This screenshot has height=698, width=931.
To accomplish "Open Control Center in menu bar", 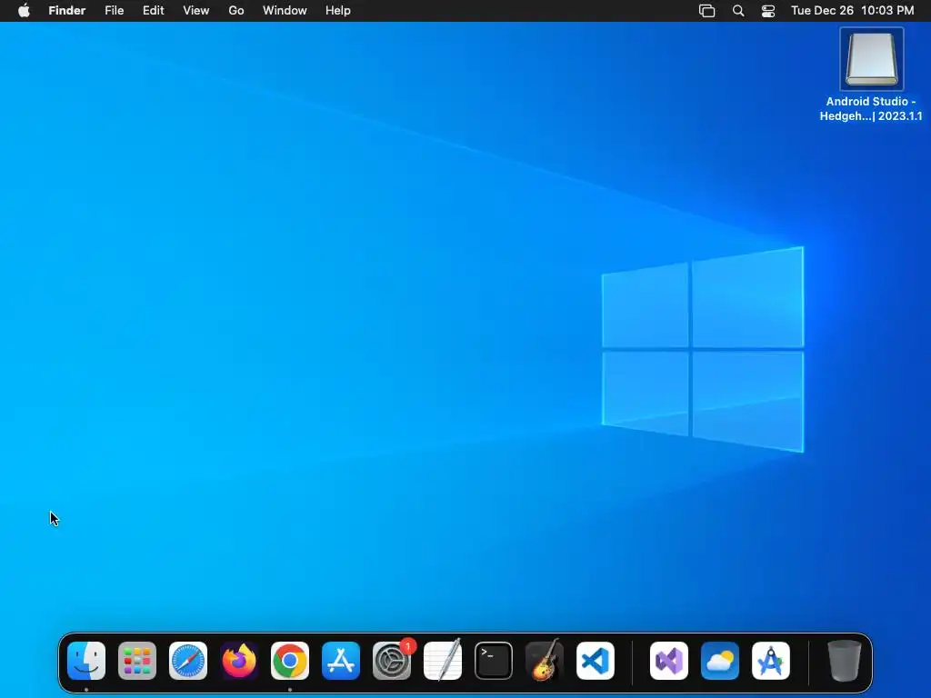I will (x=768, y=11).
